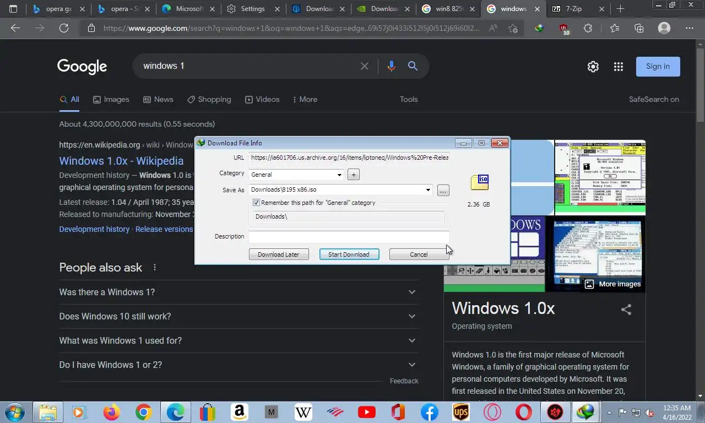Switch to the Shopping search tab
Screen dimensions: 705x423
(x=209, y=99)
